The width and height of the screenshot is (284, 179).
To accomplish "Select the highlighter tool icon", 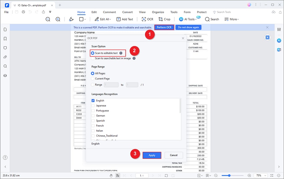I will 72,19.
